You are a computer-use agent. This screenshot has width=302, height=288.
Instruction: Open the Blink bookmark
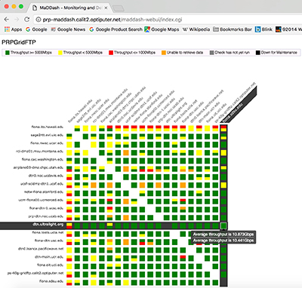point(263,29)
